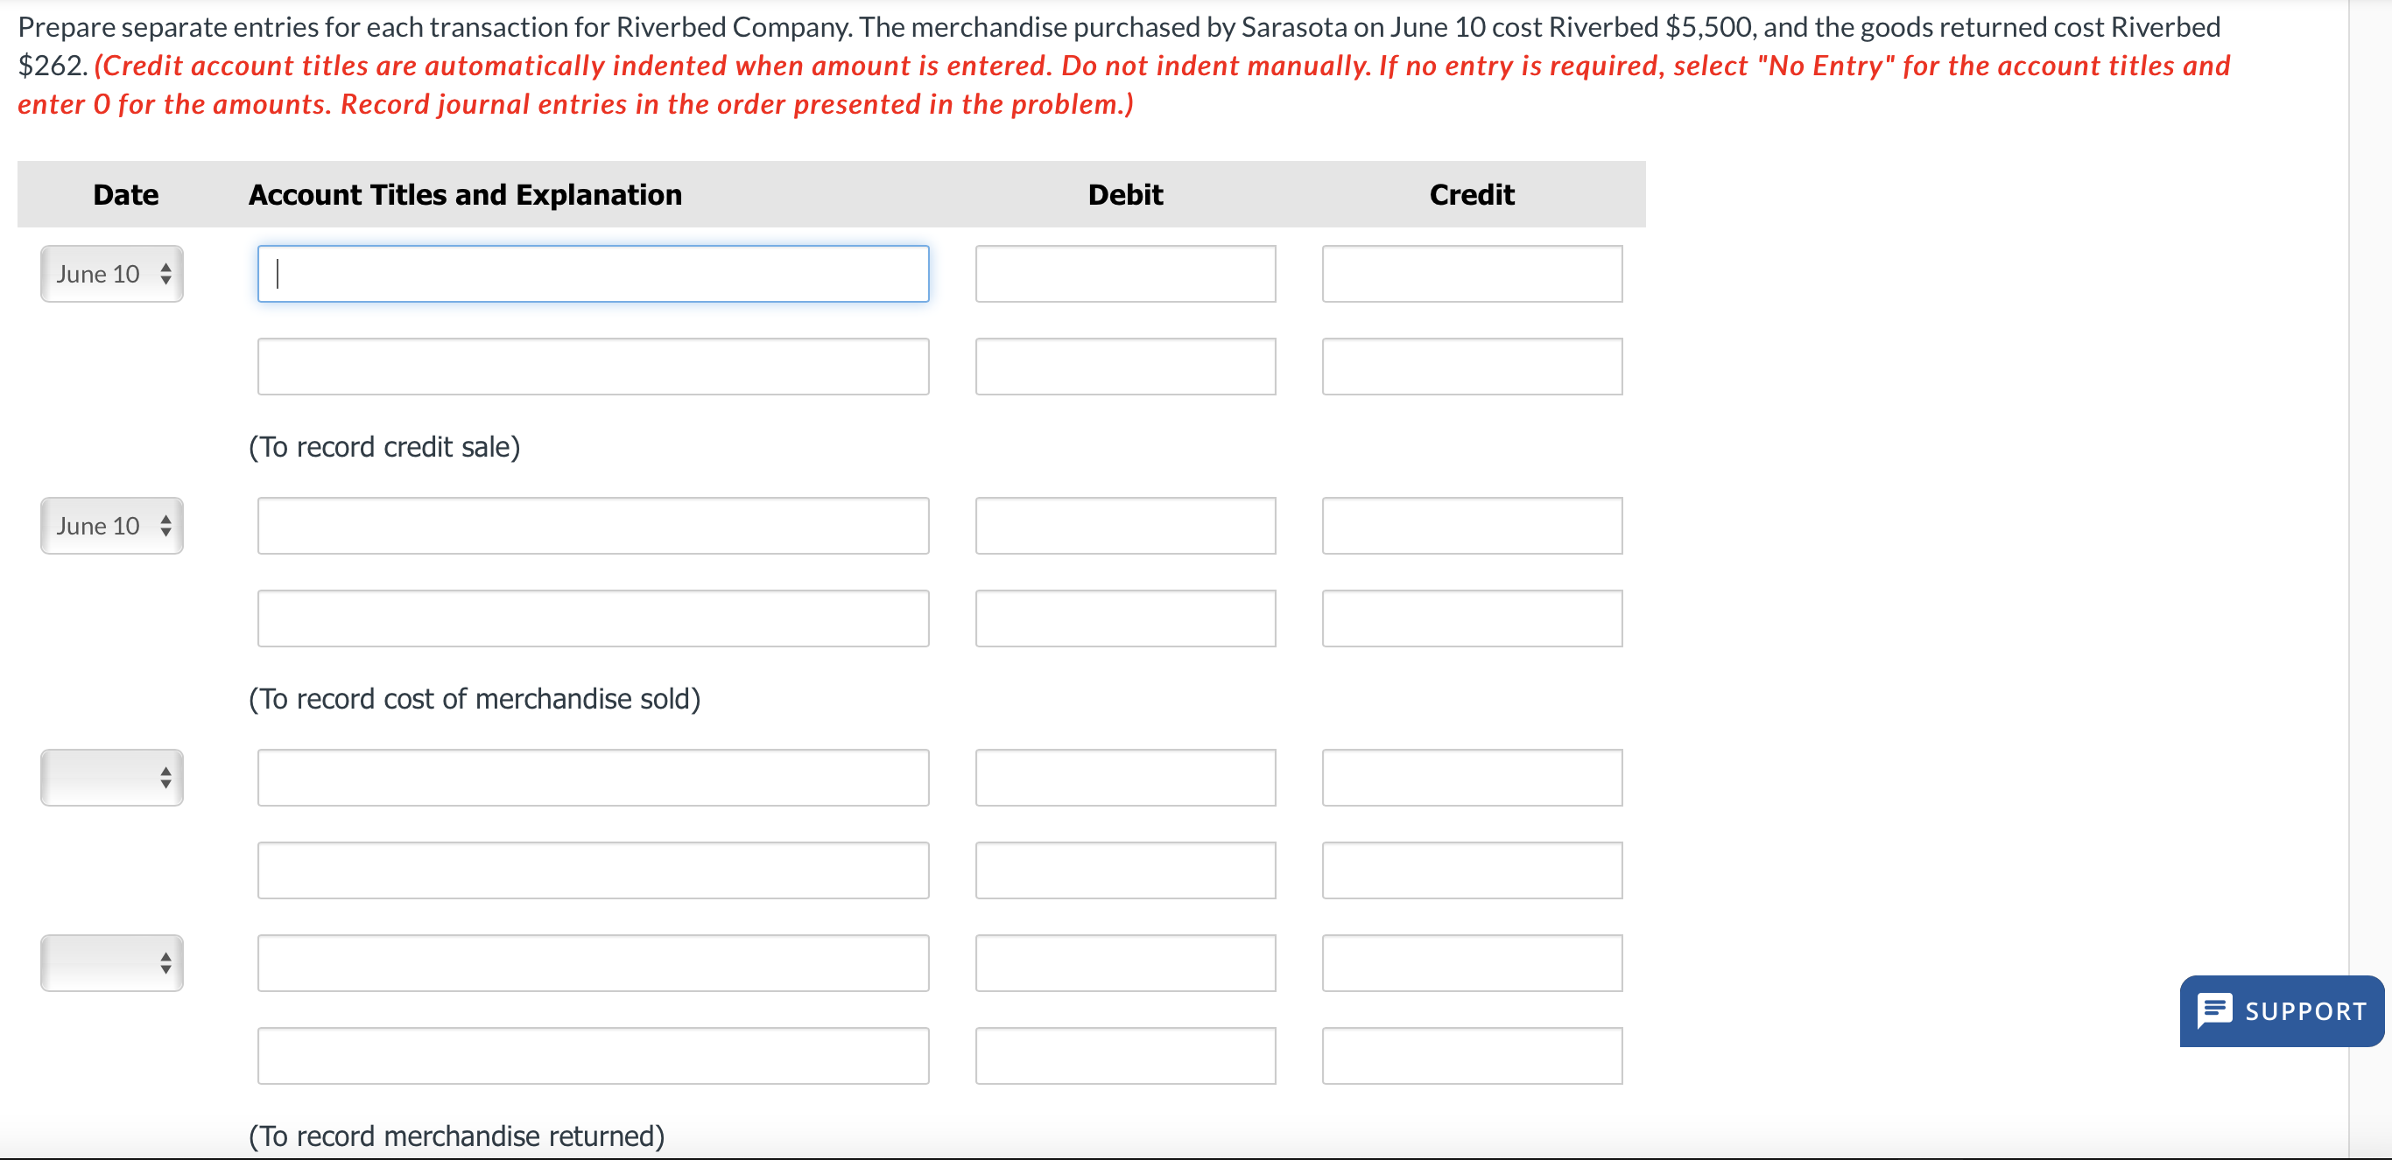
Task: Select last credit field above merchandise returned note
Action: (1472, 1055)
